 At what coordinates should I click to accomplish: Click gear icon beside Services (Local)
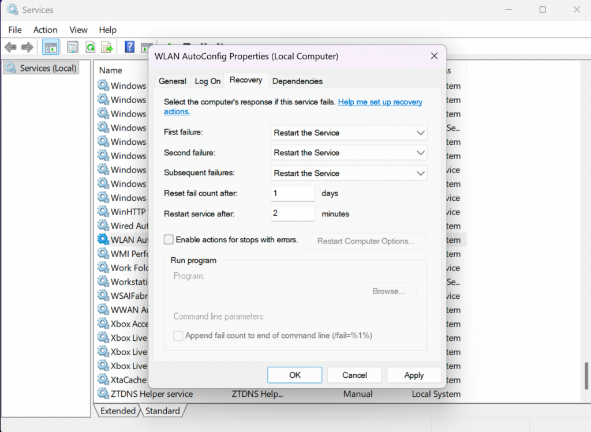tap(10, 68)
